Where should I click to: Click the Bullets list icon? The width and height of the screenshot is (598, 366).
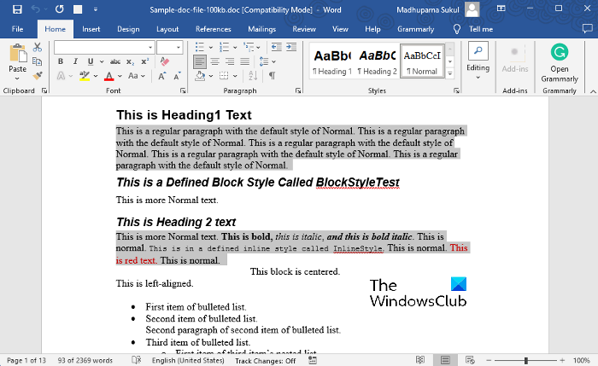coord(199,47)
